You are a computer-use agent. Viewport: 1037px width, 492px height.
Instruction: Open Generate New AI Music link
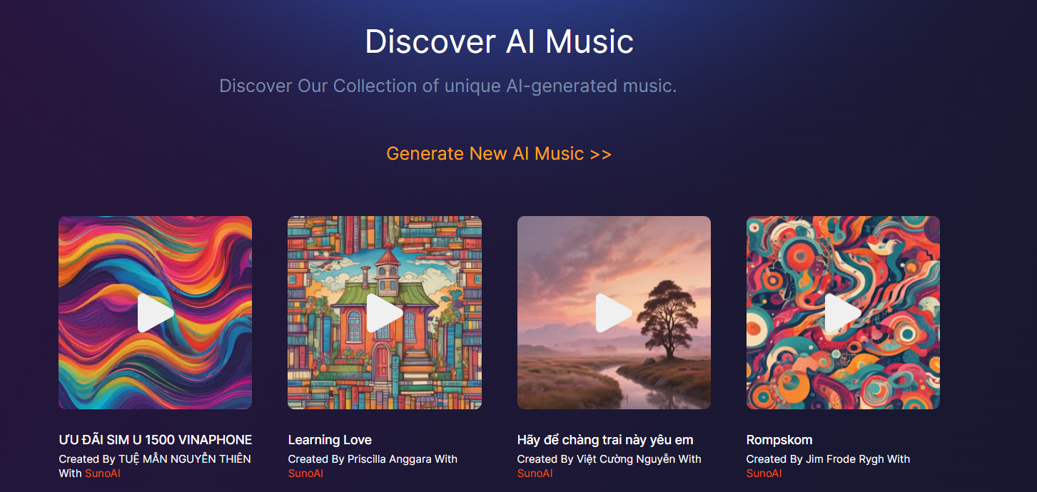499,153
